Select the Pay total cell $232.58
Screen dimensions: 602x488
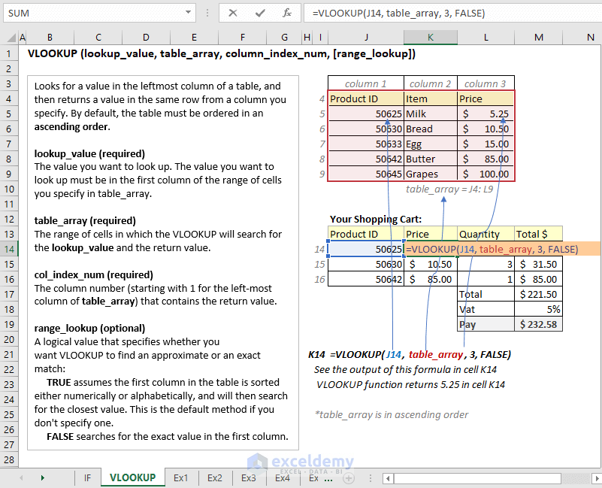pos(538,324)
